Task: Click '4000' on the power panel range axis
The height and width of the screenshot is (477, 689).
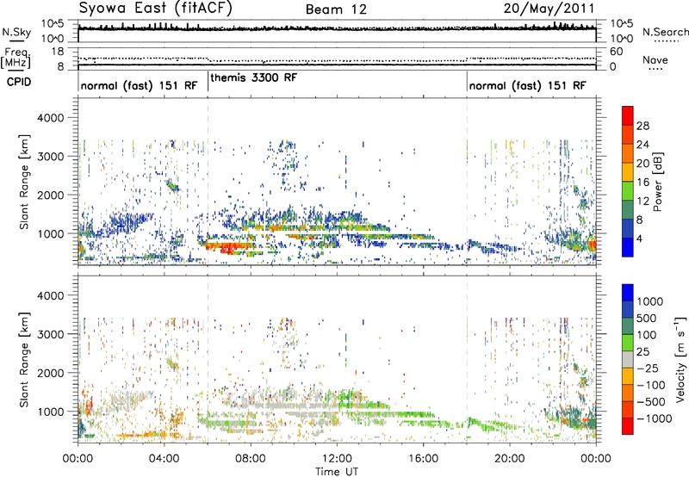Action: (50, 118)
